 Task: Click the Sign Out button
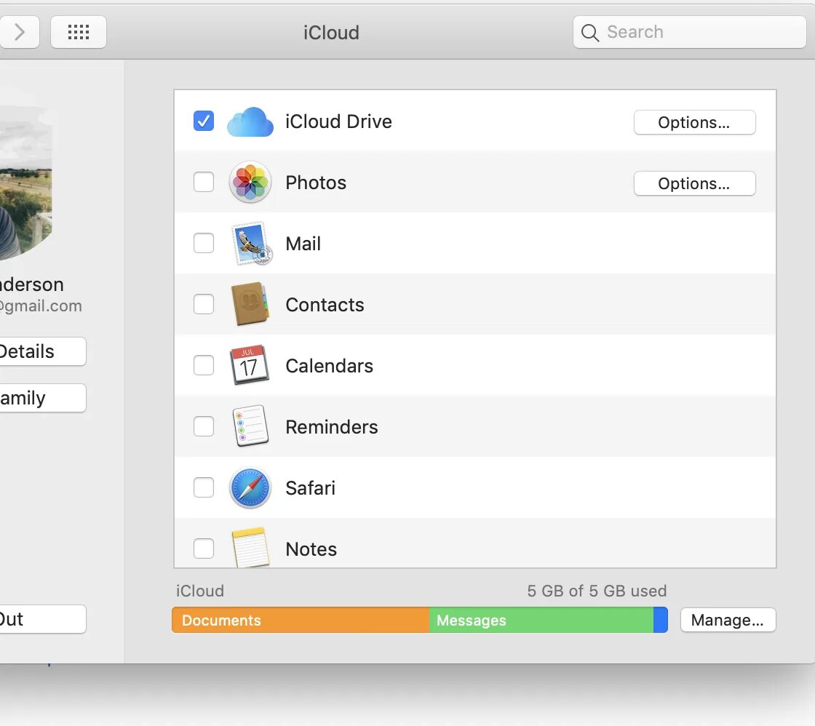click(x=41, y=619)
